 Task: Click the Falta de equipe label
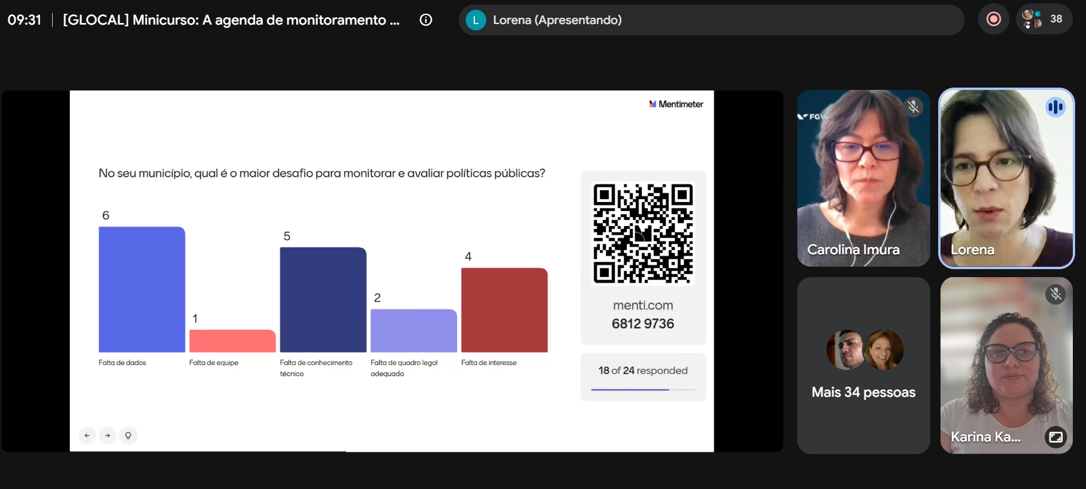pyautogui.click(x=214, y=362)
